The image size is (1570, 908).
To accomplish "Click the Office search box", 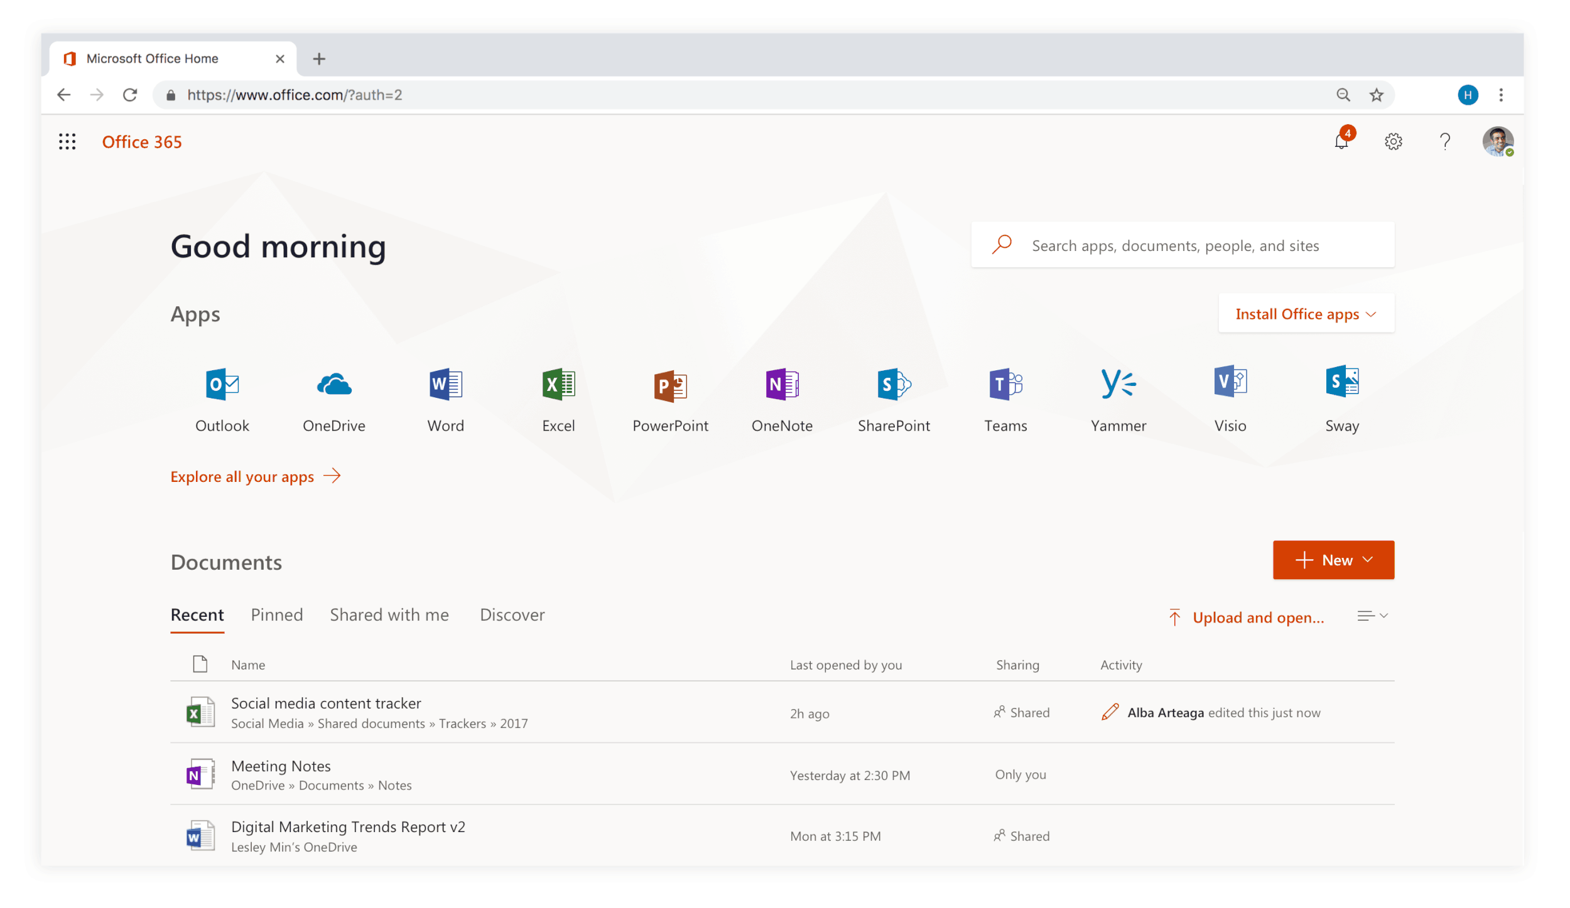I will click(x=1183, y=245).
